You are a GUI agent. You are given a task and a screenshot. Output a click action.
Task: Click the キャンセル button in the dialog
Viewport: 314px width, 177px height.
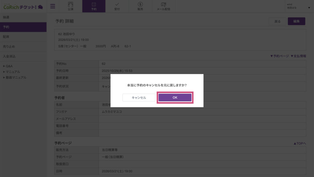tap(139, 98)
